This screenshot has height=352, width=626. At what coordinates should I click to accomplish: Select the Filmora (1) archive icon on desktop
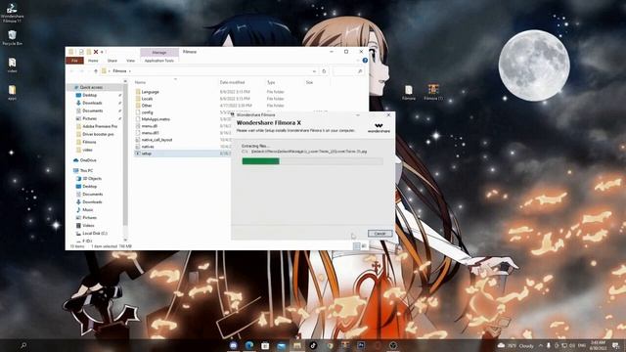(x=433, y=93)
